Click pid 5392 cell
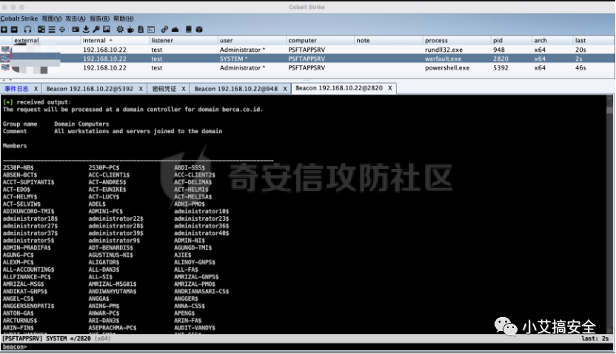Viewport: 616px width, 354px height. pyautogui.click(x=511, y=67)
